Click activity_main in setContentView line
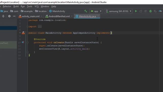The height and width of the screenshot is (92, 163). [79, 49]
